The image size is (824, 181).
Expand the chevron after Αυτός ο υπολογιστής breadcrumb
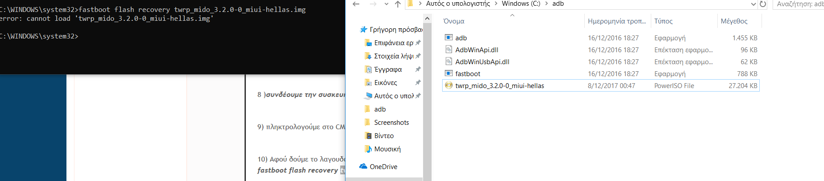(x=496, y=4)
